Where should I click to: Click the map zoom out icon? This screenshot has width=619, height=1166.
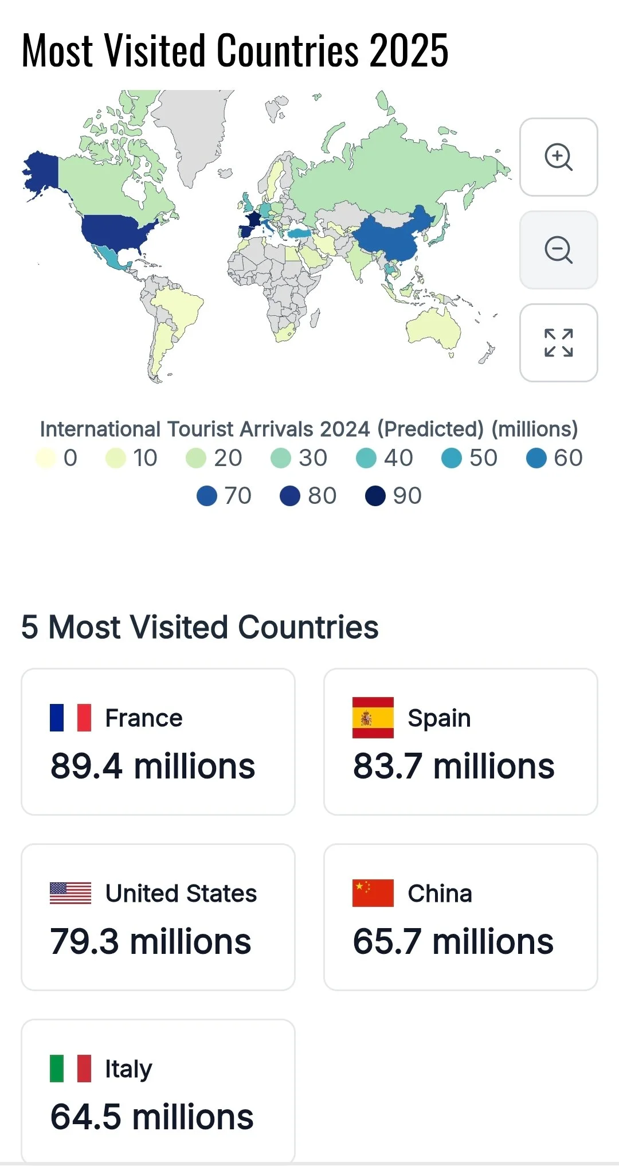click(x=558, y=250)
